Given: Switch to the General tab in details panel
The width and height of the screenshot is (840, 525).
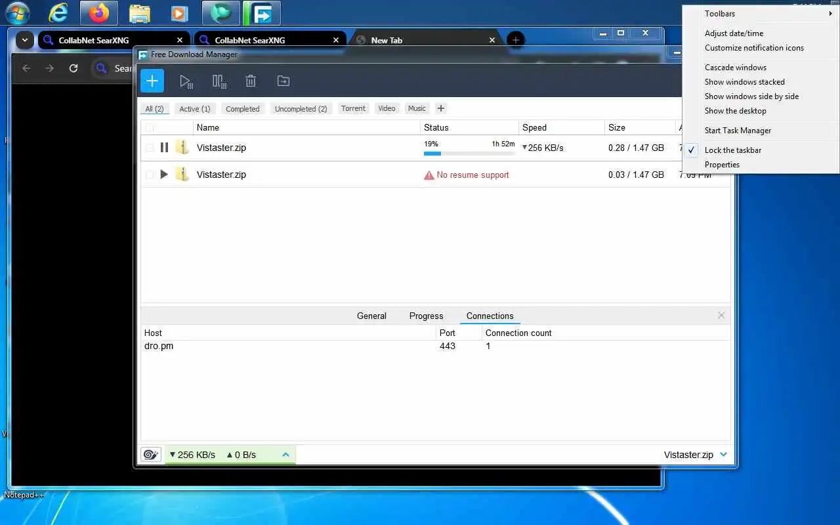Looking at the screenshot, I should [x=371, y=316].
